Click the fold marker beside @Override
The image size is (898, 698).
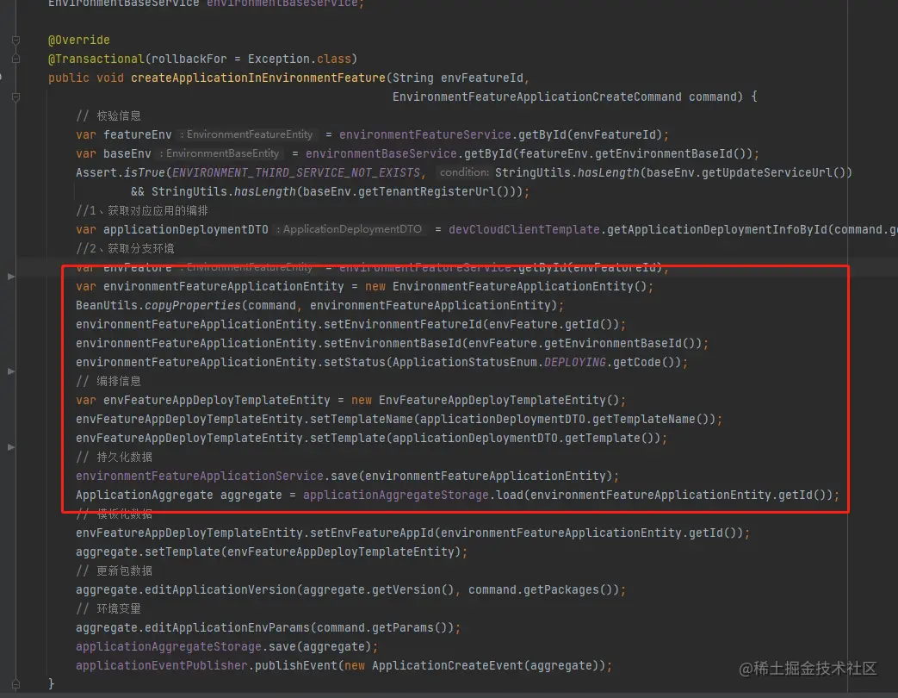(x=16, y=41)
